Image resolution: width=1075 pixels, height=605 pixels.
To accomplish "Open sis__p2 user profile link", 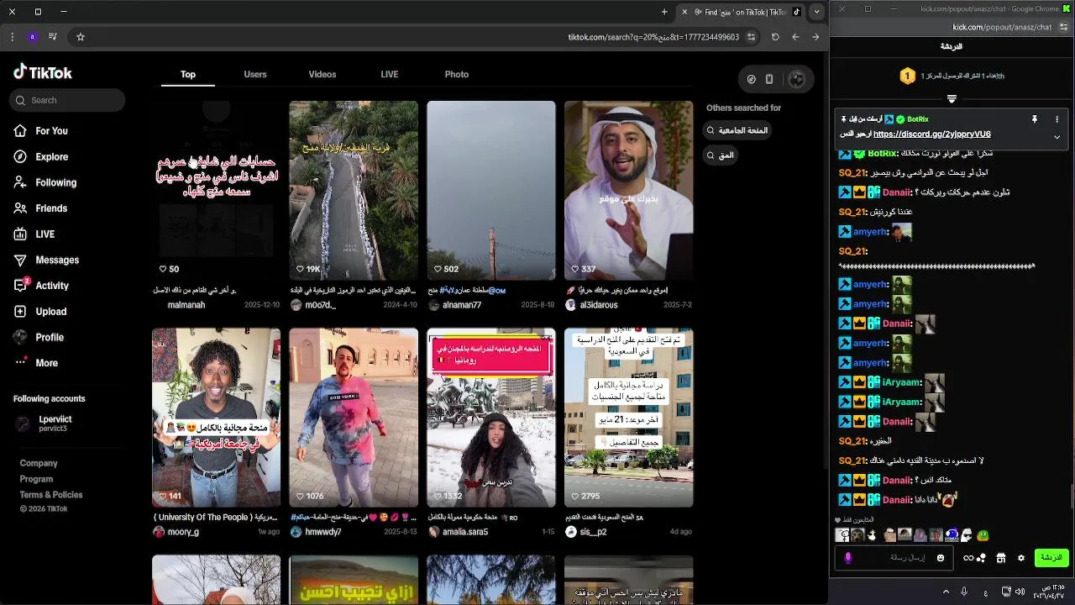I will click(x=592, y=532).
